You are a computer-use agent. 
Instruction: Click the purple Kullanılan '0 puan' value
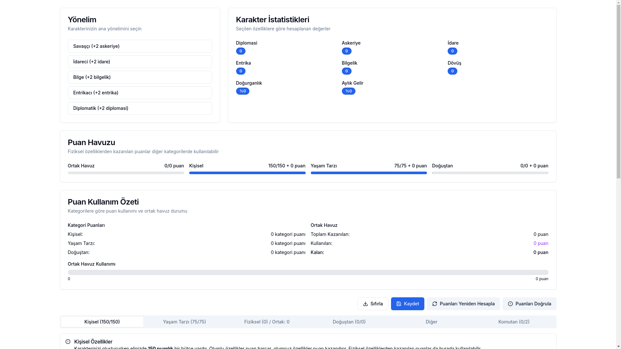coord(541,243)
